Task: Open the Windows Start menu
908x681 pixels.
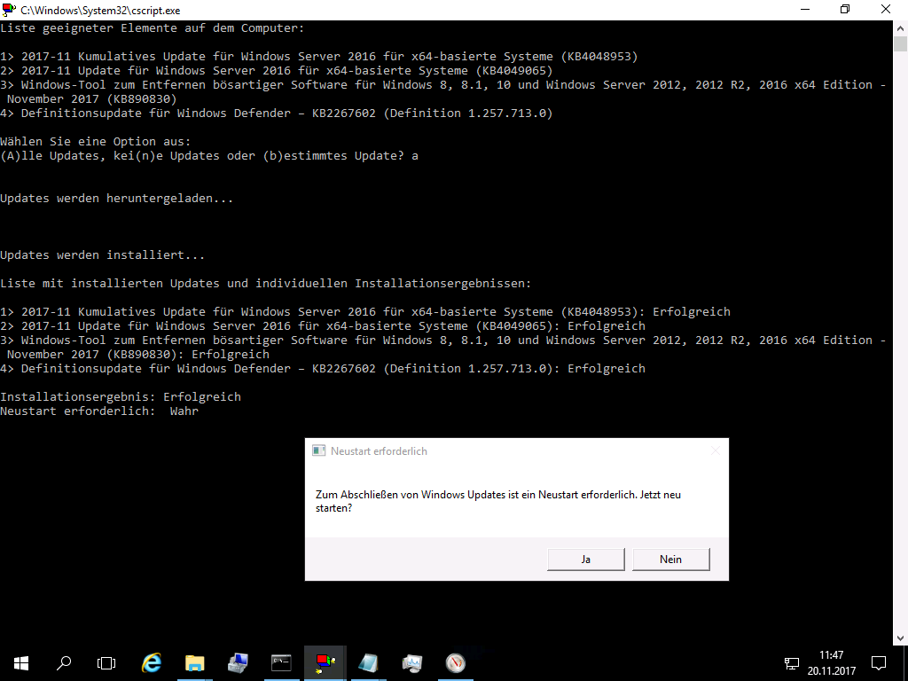Action: [20, 662]
